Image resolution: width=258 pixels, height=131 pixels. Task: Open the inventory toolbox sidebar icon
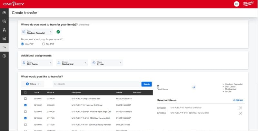(4, 13)
